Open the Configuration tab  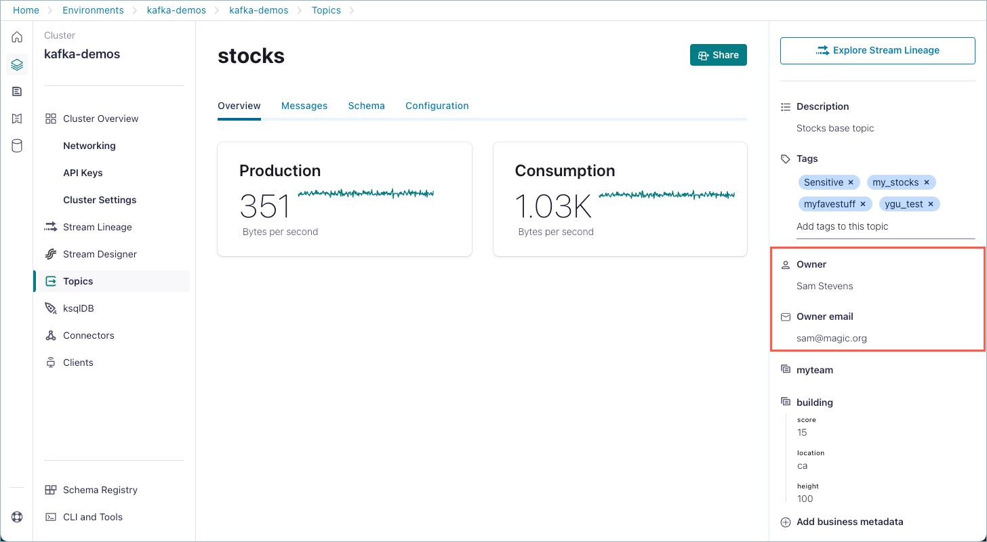437,106
